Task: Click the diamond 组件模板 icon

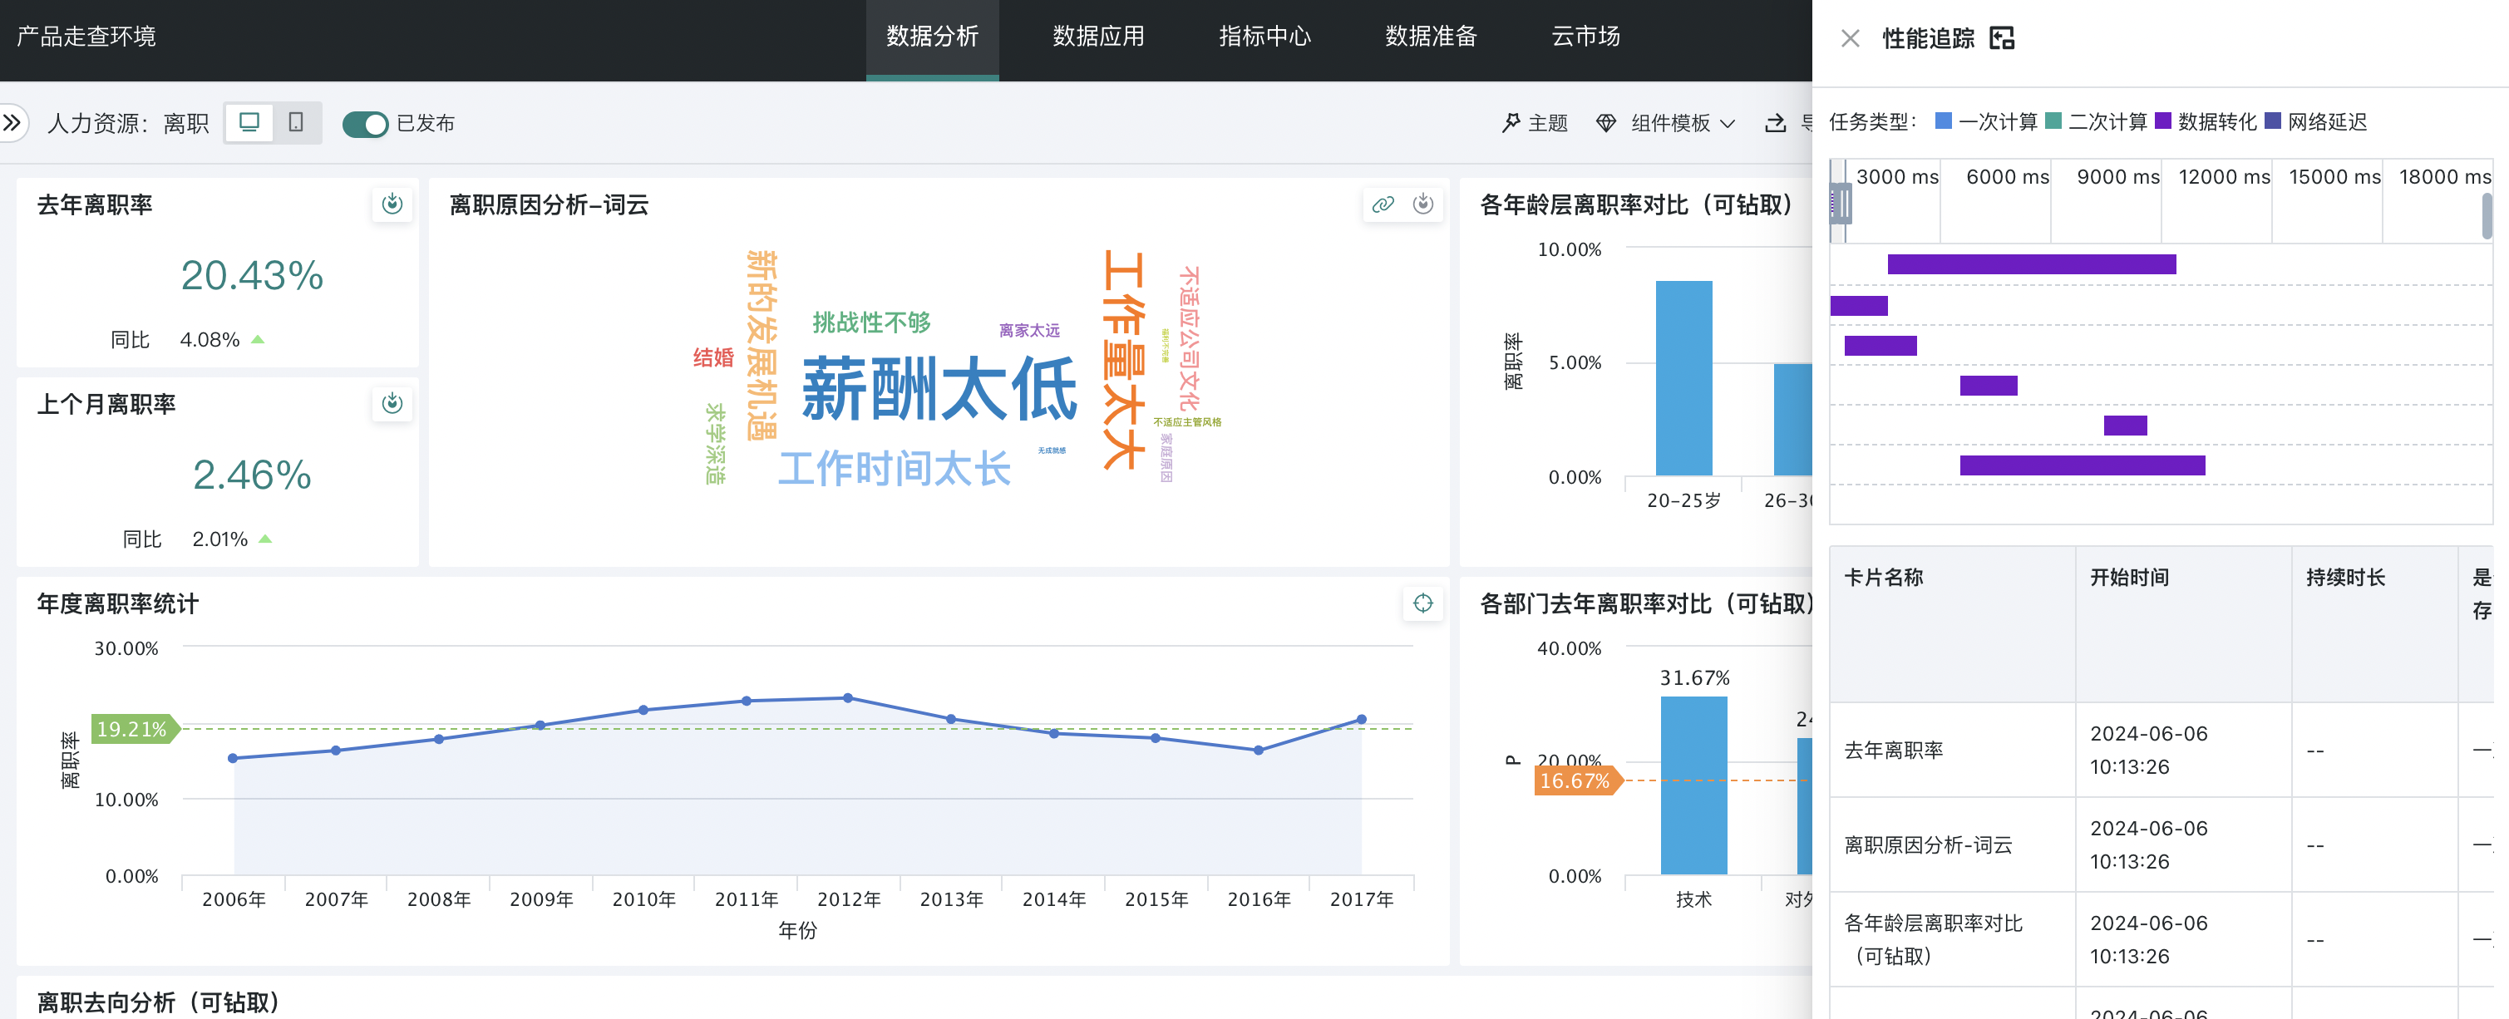Action: (x=1606, y=123)
